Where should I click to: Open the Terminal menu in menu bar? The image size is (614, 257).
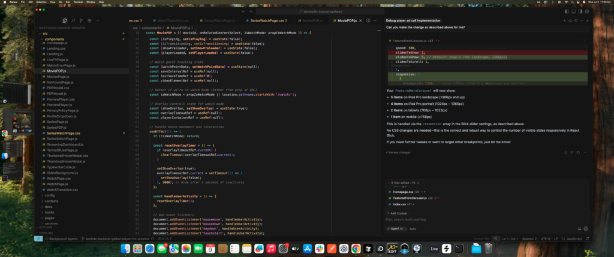click(x=79, y=2)
